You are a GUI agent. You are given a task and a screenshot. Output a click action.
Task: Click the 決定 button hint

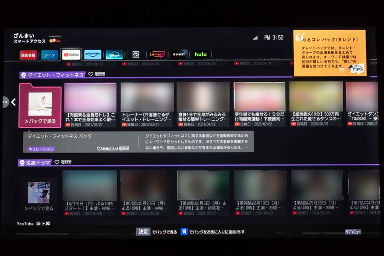143,231
